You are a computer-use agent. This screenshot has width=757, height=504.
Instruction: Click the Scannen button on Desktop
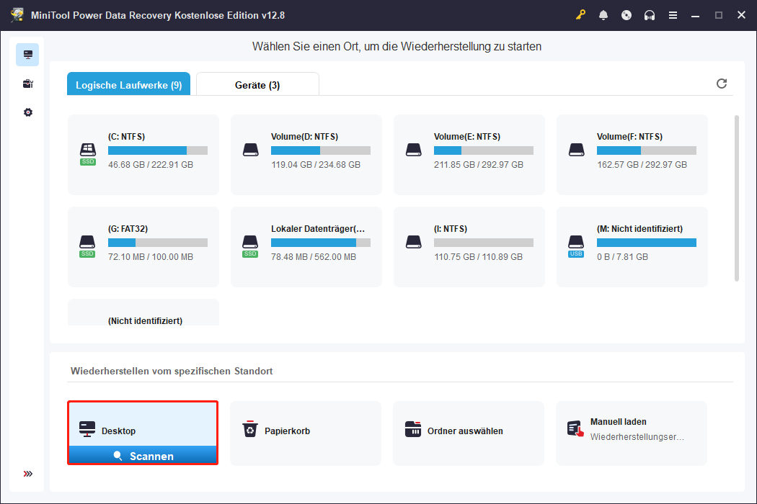click(143, 455)
